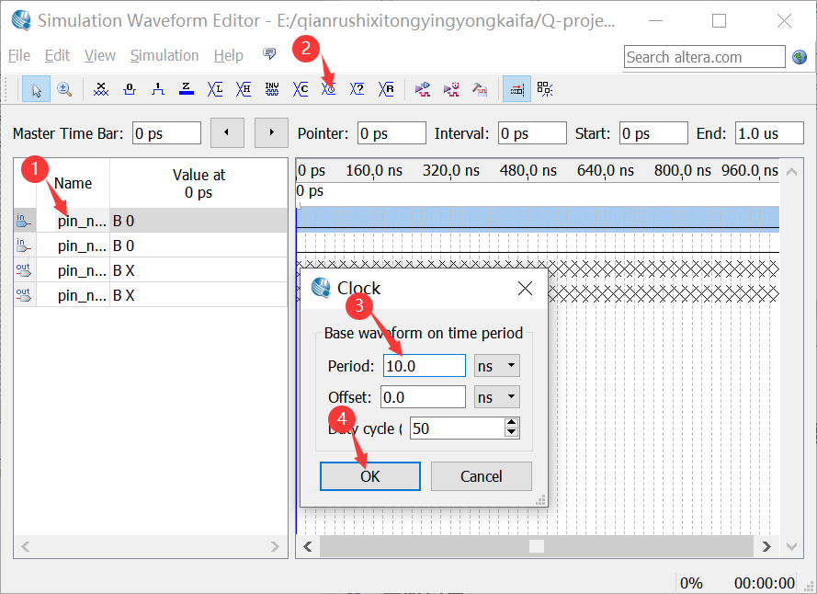Apply Random Values (XR) tool
This screenshot has height=594, width=817.
point(386,90)
